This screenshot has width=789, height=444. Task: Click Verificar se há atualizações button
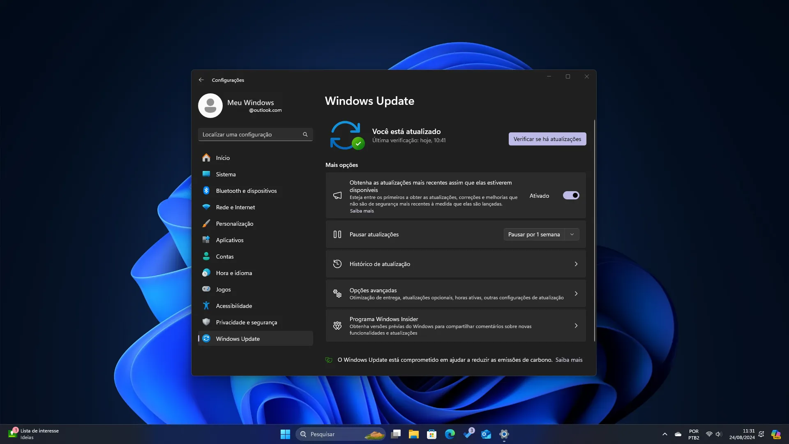pos(547,138)
